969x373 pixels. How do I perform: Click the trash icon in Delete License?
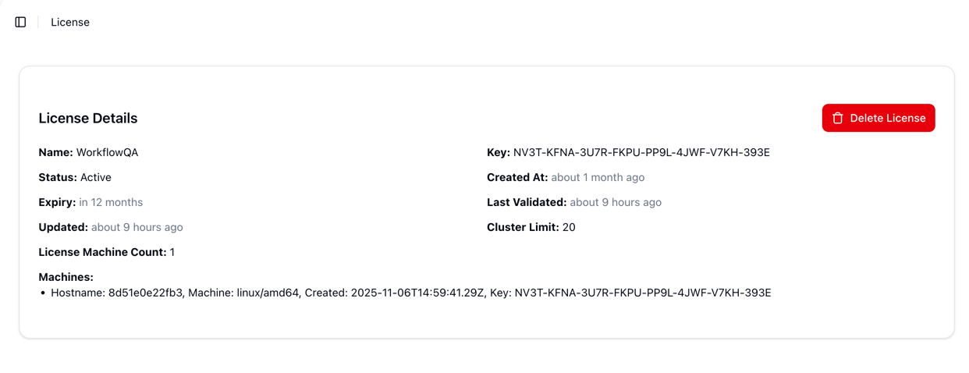point(838,118)
